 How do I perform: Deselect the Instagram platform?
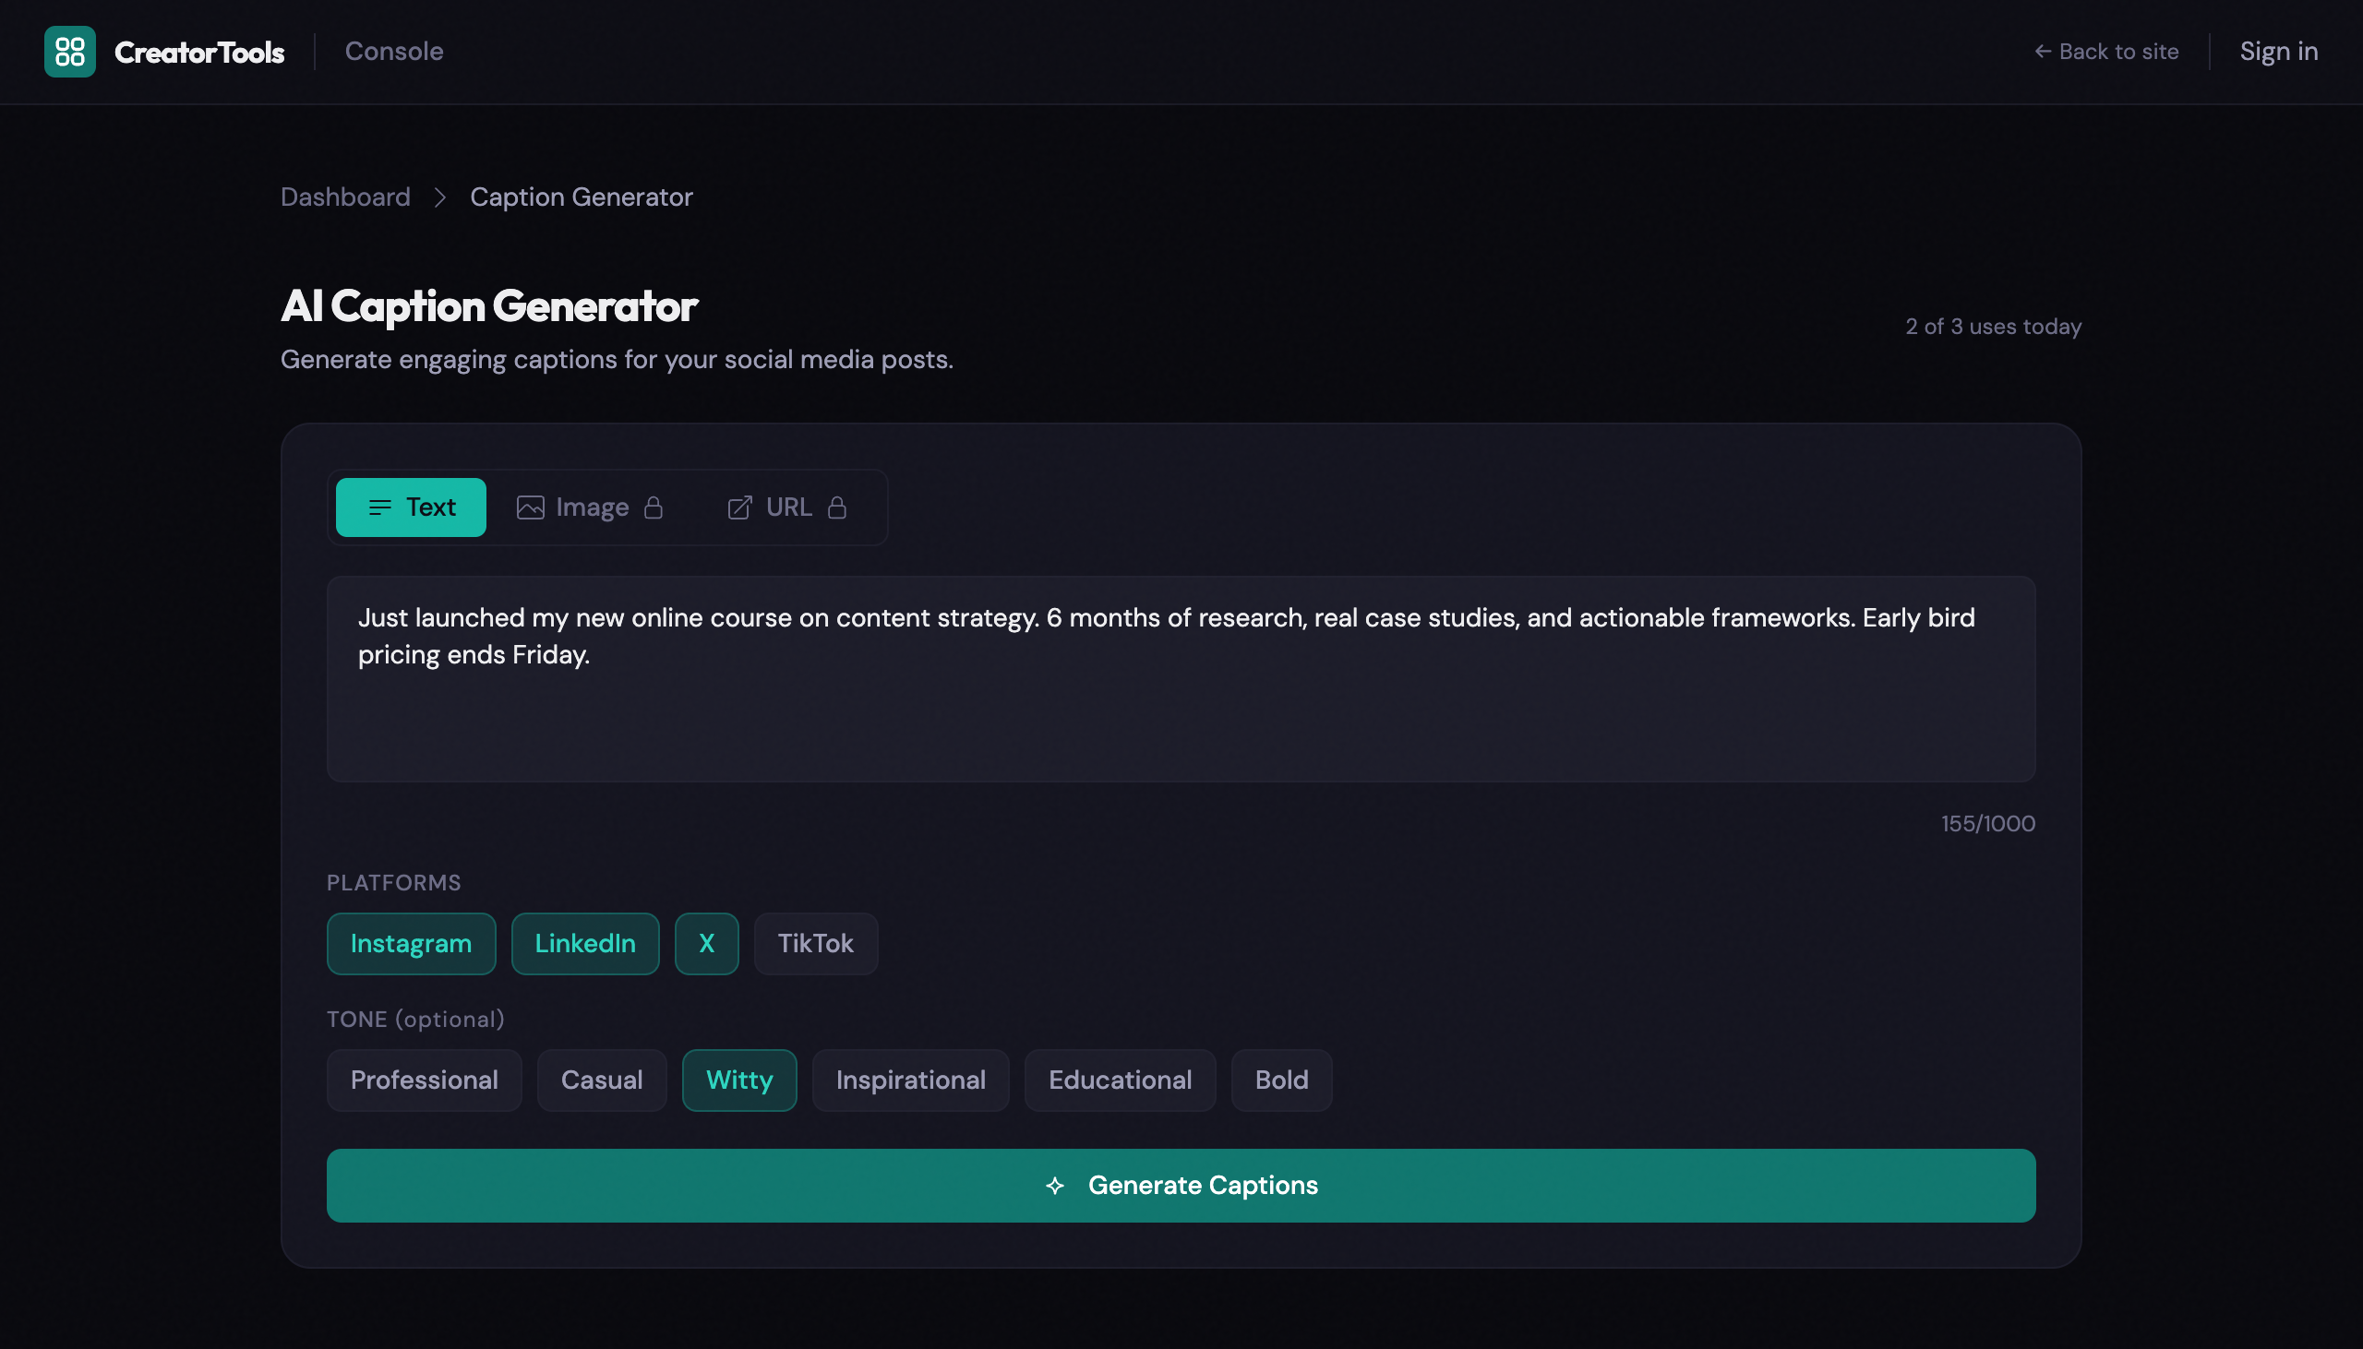pos(411,943)
